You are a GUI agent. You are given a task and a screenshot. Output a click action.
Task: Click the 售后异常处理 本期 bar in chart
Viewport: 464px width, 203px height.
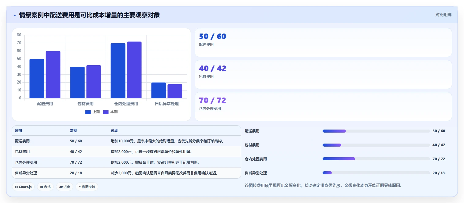pyautogui.click(x=175, y=91)
